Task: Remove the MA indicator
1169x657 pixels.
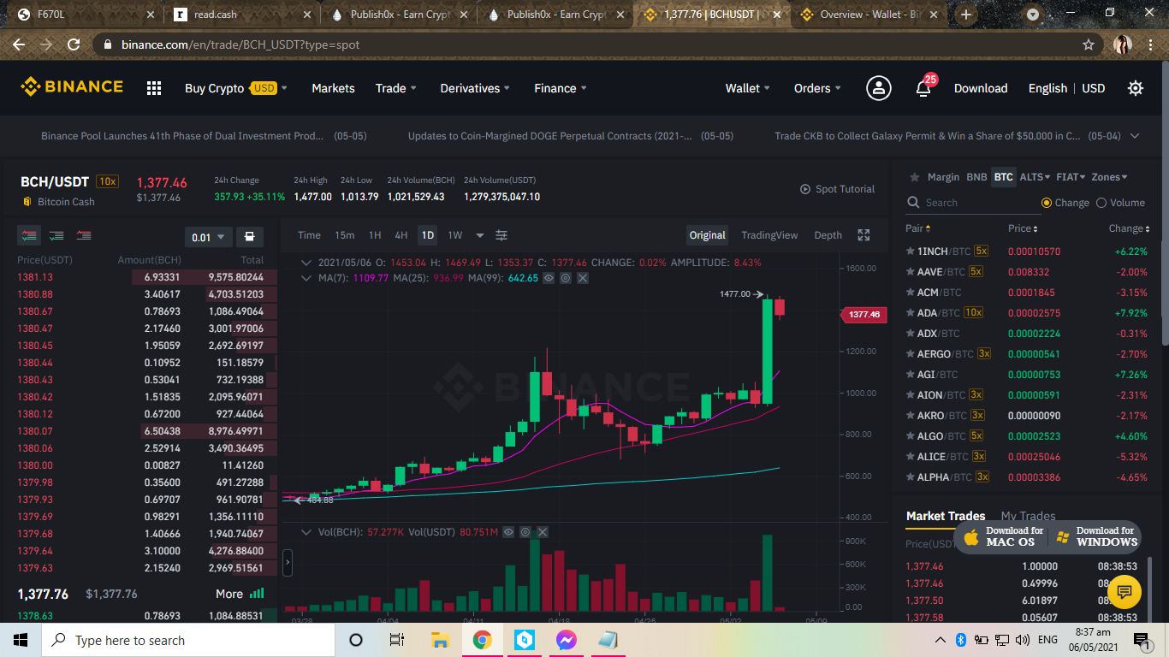Action: [583, 278]
